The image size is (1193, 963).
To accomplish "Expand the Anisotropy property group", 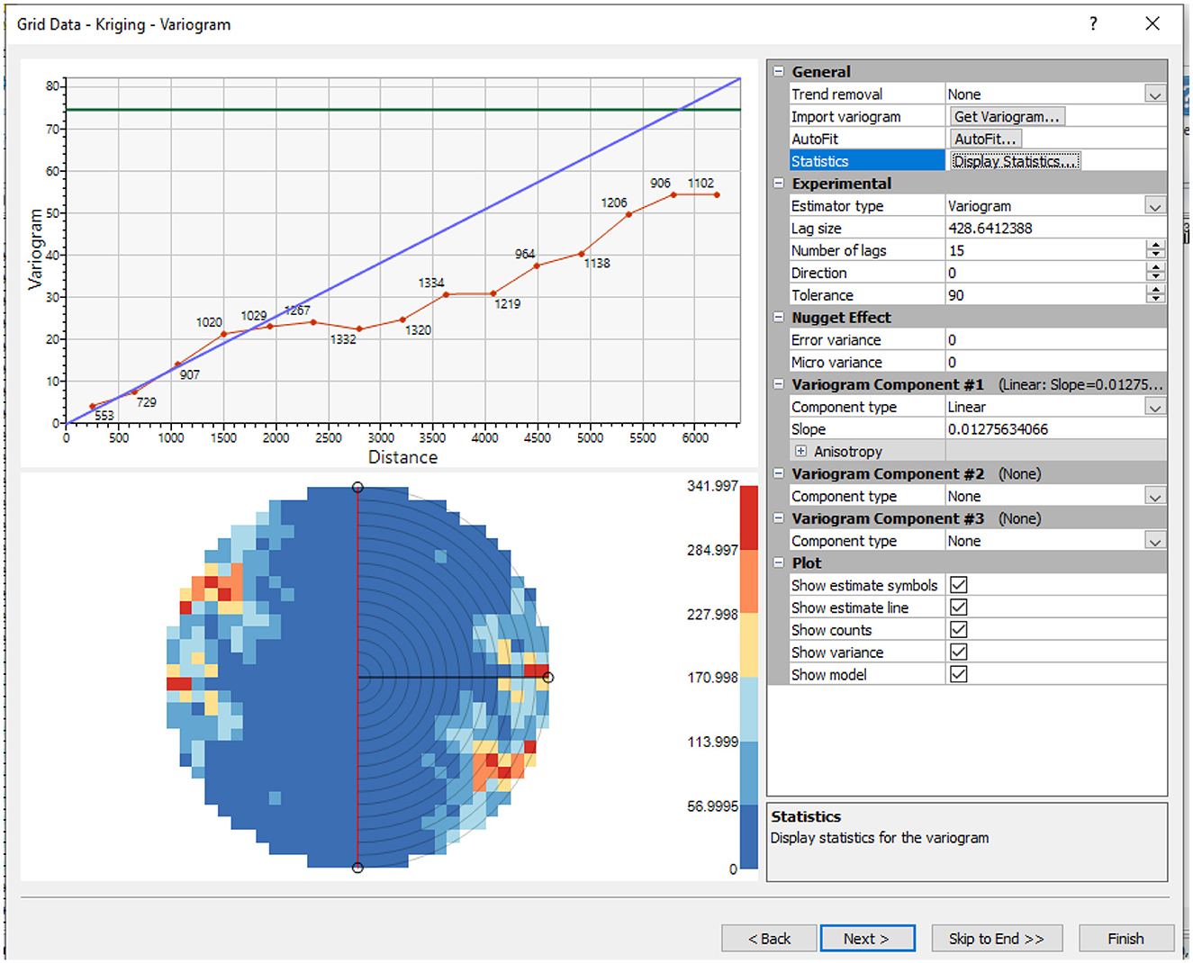I will (x=800, y=452).
